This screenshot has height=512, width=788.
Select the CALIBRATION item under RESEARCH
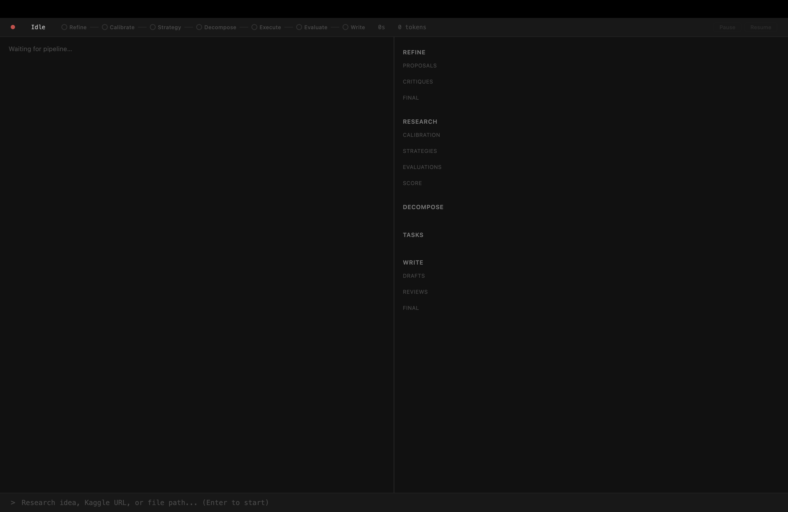(x=421, y=135)
